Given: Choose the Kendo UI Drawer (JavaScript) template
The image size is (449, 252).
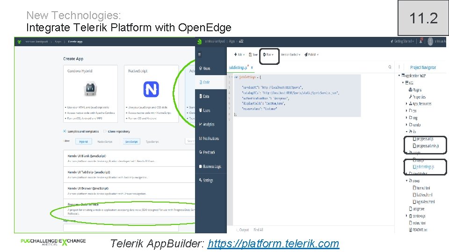Looking at the screenshot, I should [129, 191].
